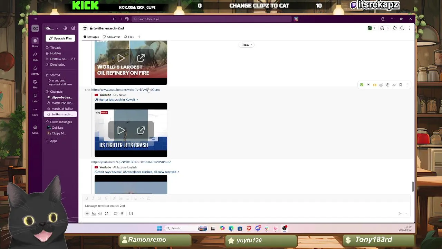Forward the Sky News message
Image resolution: width=442 pixels, height=249 pixels.
[394, 85]
